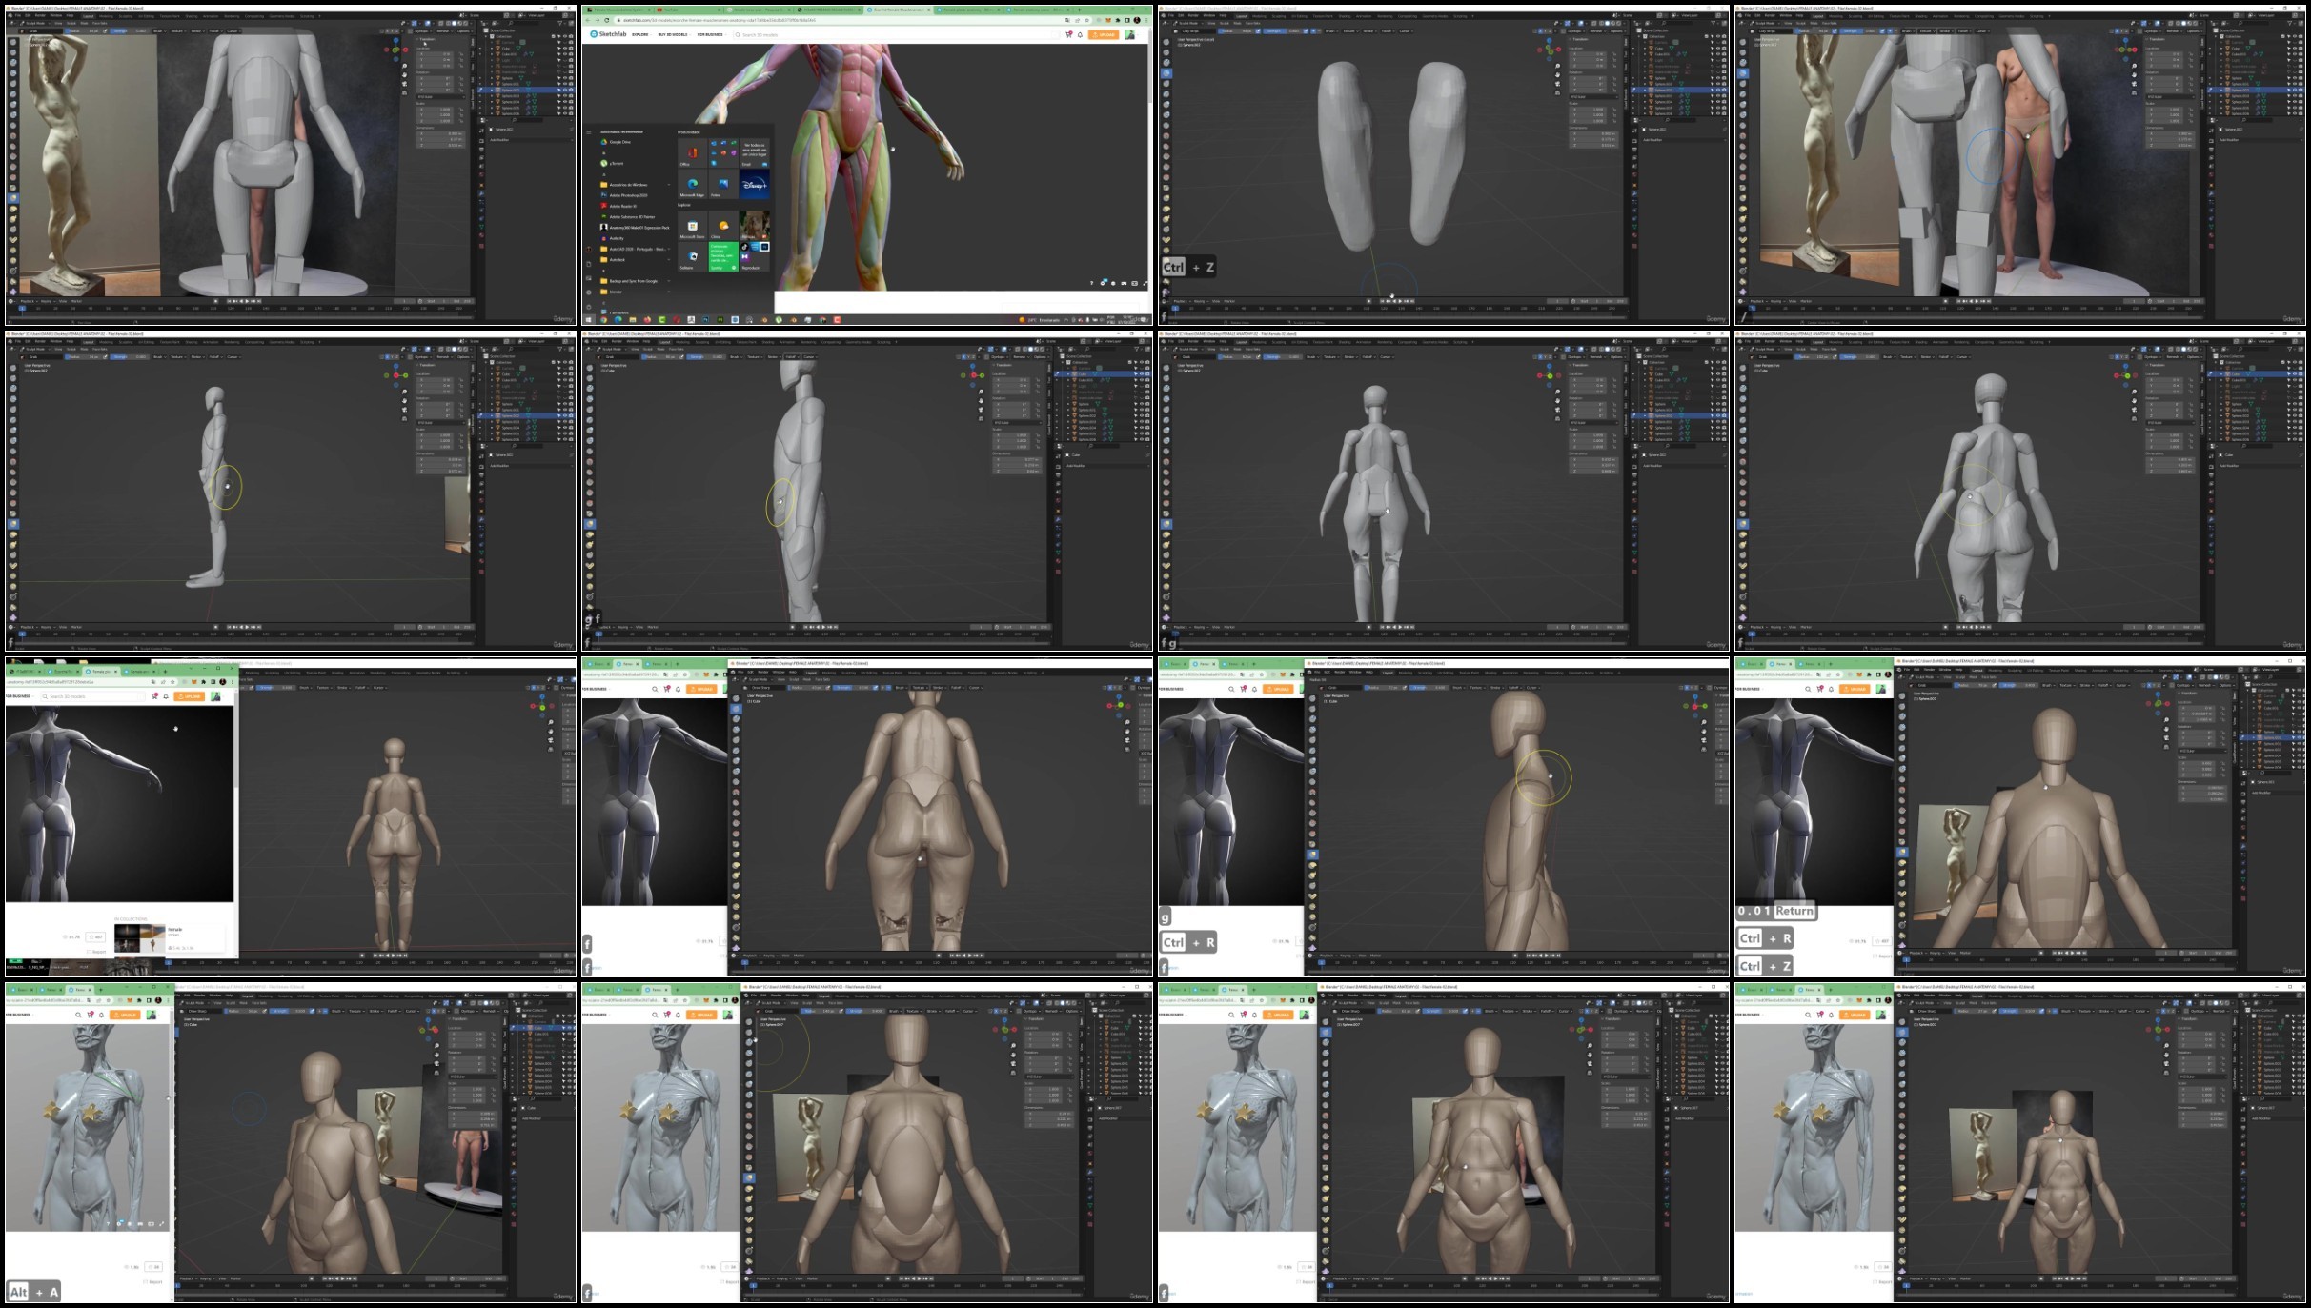2311x1308 pixels.
Task: Launch Microsoft Edge tile from the Start menu
Action: pos(692,185)
